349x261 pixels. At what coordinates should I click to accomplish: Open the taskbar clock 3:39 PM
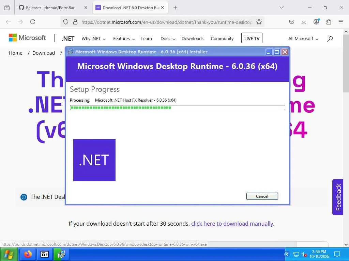[x=319, y=254]
